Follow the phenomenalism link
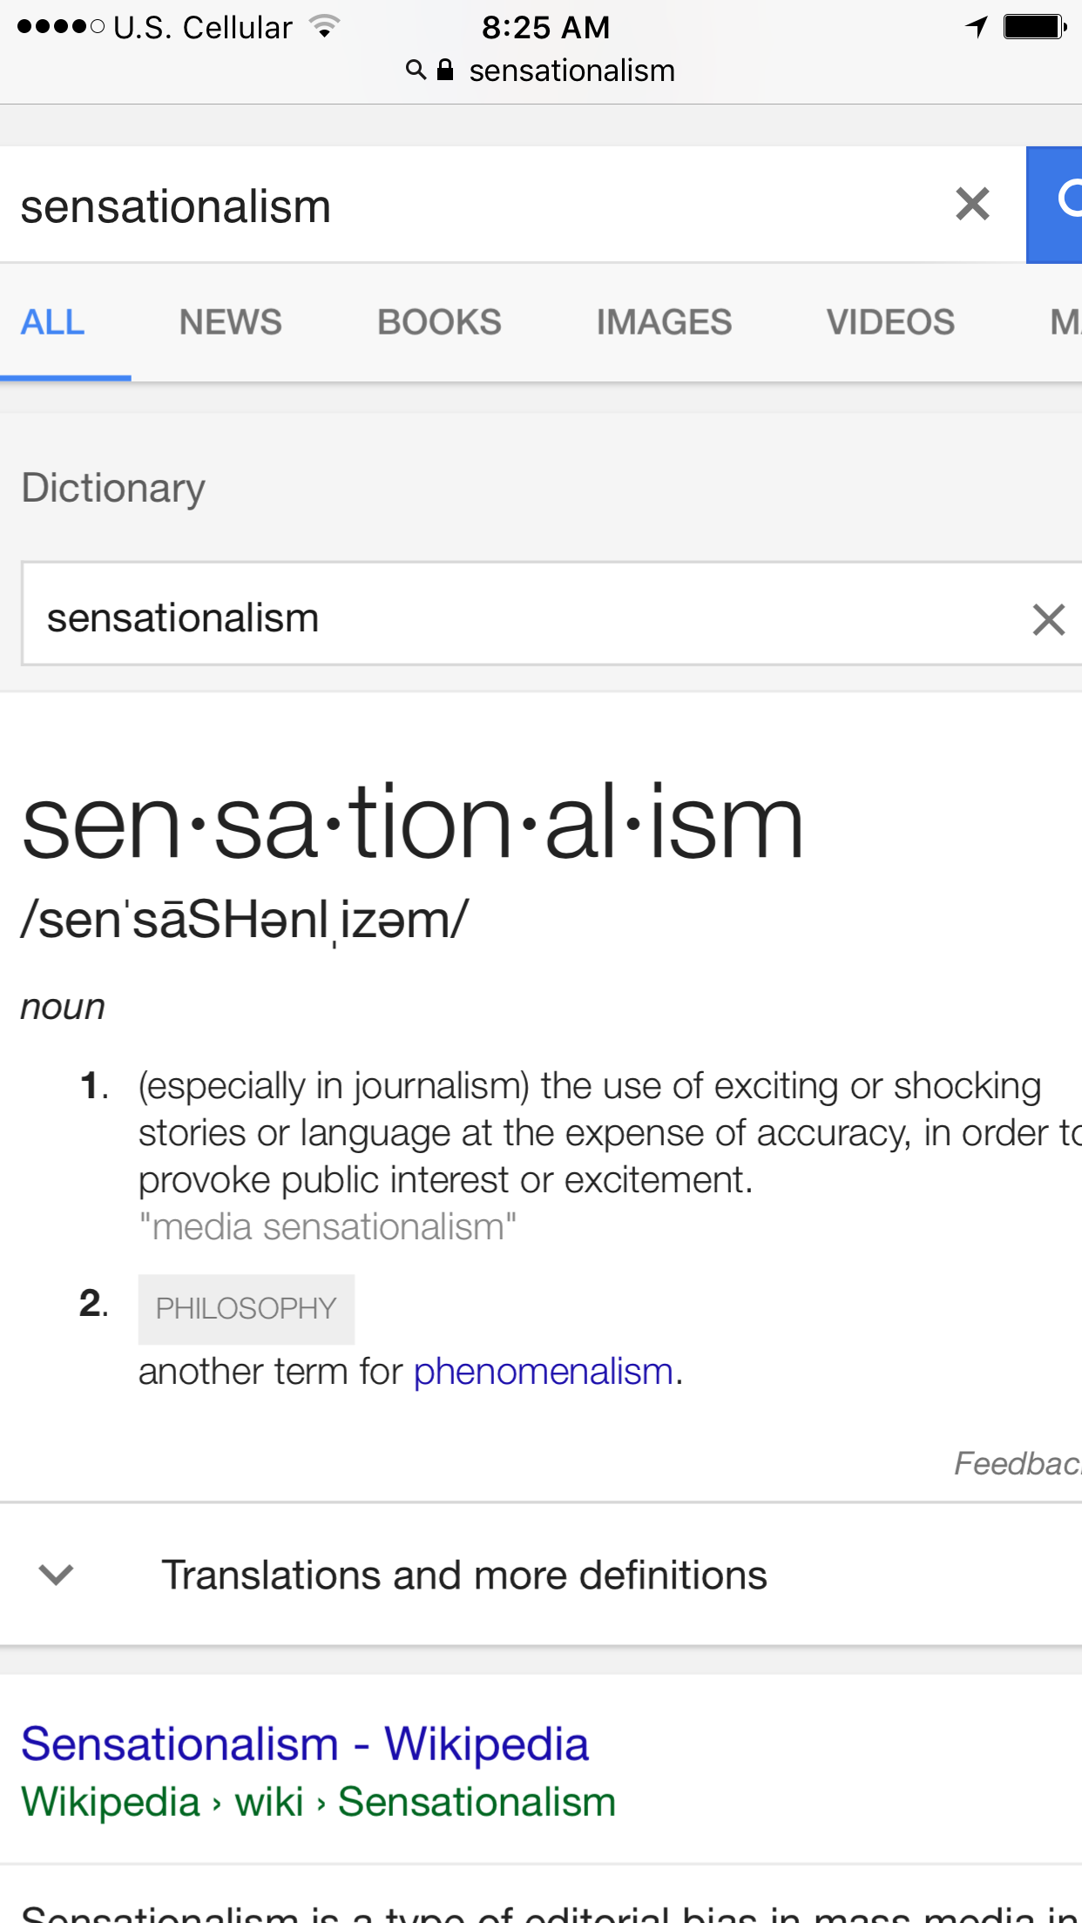This screenshot has width=1082, height=1923. pyautogui.click(x=544, y=1372)
